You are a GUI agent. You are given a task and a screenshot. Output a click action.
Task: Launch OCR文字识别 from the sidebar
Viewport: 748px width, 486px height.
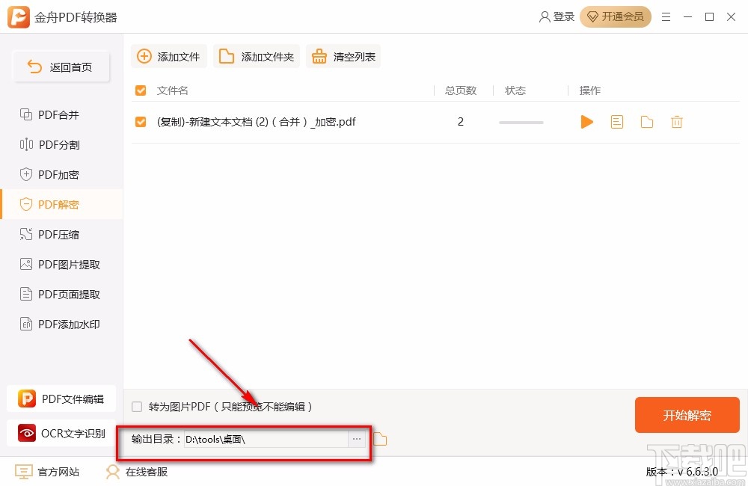(x=61, y=433)
